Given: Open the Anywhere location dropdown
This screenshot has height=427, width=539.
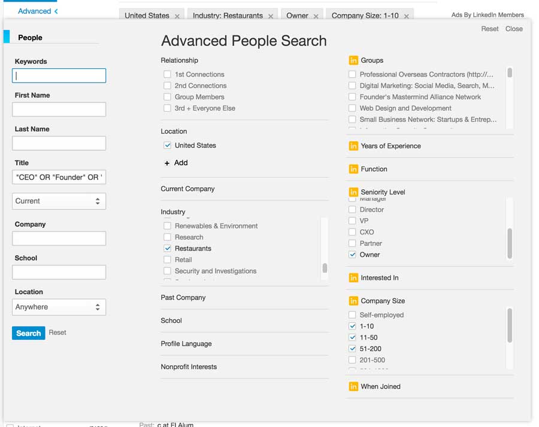Looking at the screenshot, I should 59,307.
